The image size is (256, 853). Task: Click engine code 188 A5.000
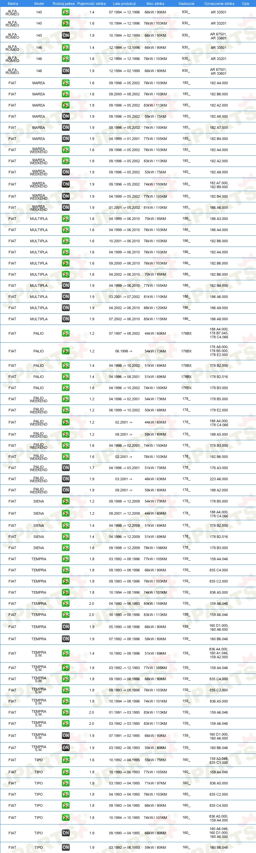(219, 435)
